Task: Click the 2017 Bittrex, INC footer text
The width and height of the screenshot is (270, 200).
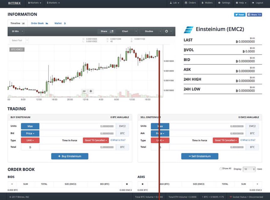Action: coord(19,197)
